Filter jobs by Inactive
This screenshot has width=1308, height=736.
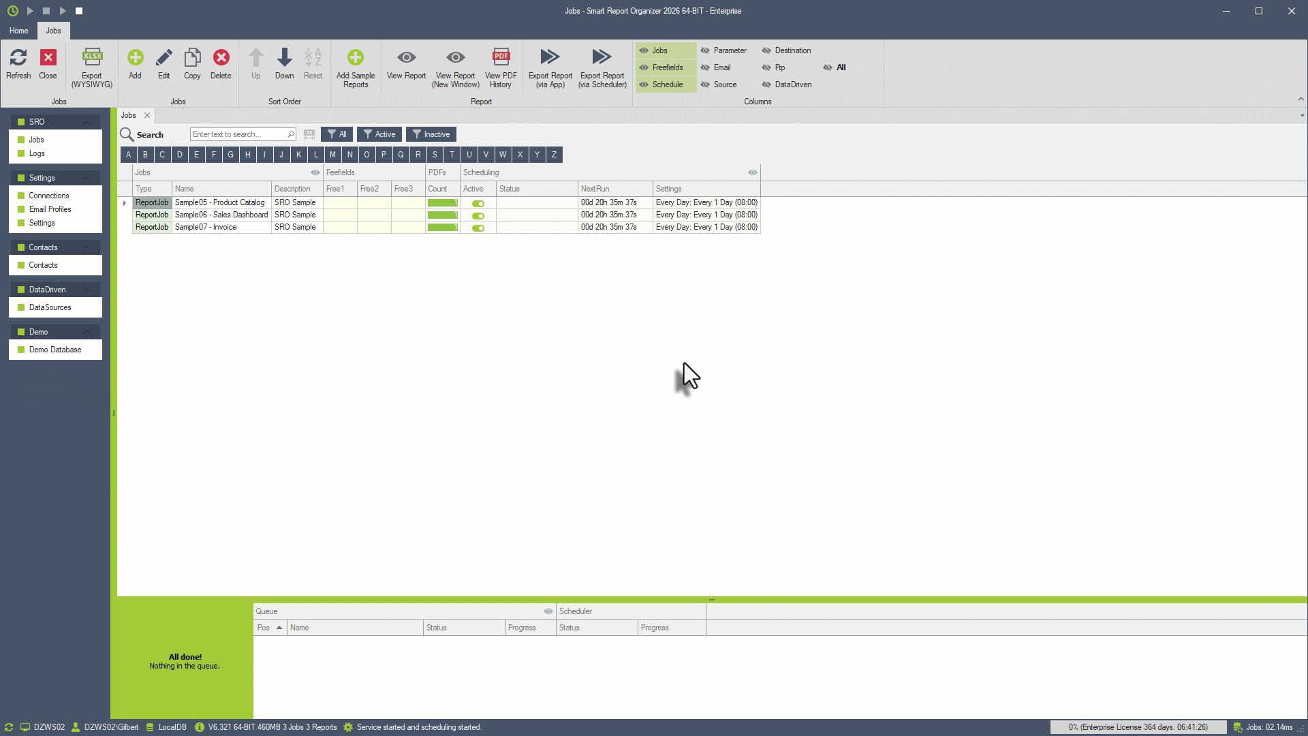[x=431, y=134]
